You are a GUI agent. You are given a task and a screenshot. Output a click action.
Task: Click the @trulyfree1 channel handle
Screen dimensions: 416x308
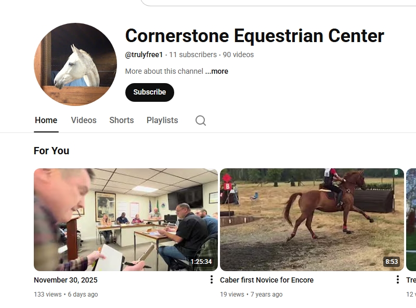(x=144, y=55)
